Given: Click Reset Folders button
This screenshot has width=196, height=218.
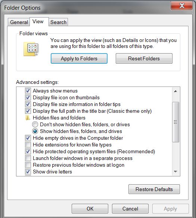Looking at the screenshot, I should click(144, 58).
